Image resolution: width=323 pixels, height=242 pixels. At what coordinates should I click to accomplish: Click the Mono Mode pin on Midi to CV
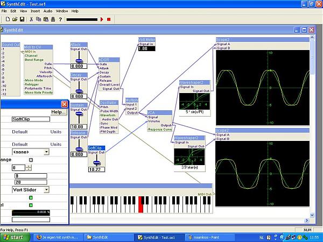pos(33,80)
